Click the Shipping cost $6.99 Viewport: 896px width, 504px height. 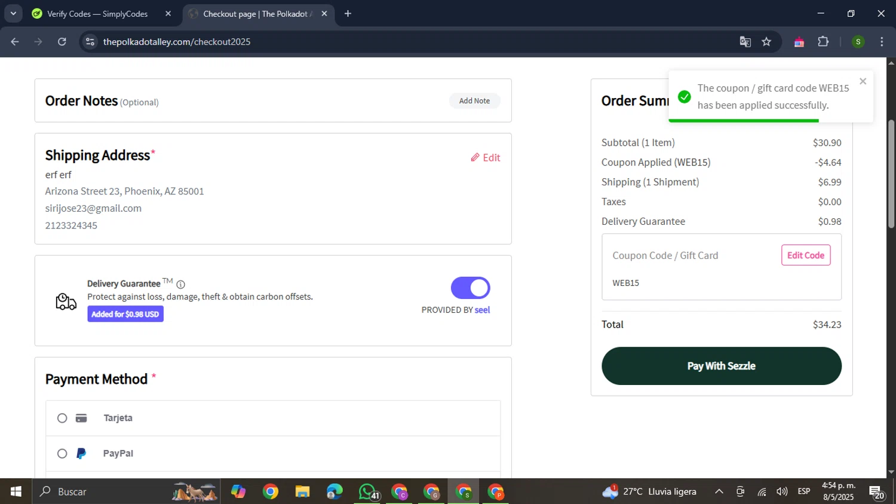[830, 182]
